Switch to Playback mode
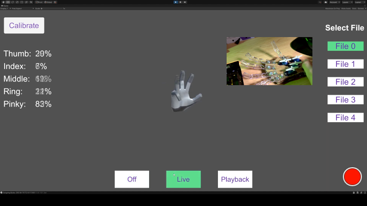Image resolution: width=367 pixels, height=206 pixels. [x=235, y=179]
